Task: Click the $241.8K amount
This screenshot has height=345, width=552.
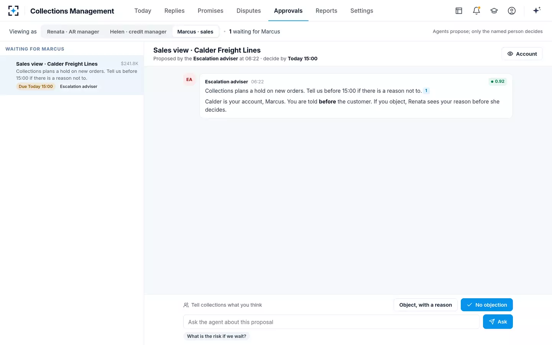Action: tap(130, 64)
